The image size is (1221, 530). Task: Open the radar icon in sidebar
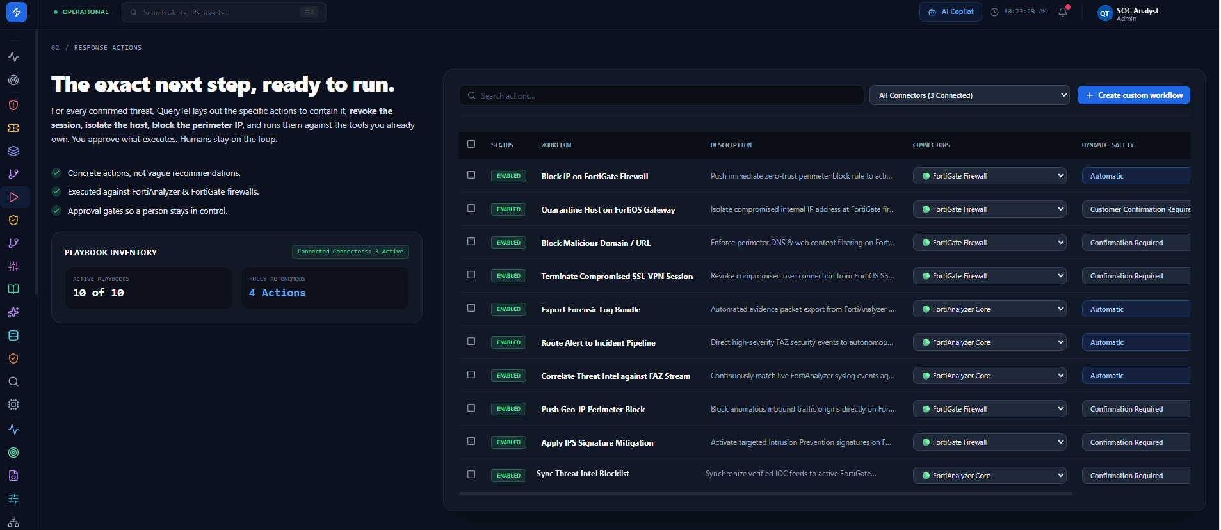point(13,80)
